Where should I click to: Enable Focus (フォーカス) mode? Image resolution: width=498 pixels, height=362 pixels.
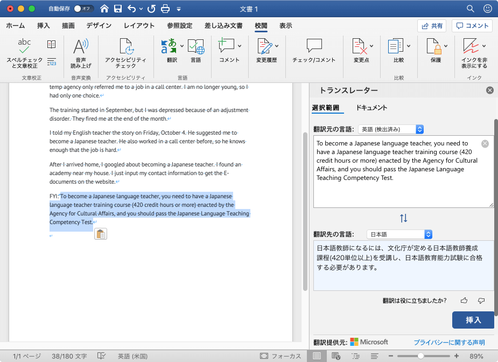[x=280, y=356]
